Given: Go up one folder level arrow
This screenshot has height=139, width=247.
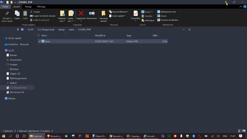Looking at the screenshot, I should coord(18,30).
